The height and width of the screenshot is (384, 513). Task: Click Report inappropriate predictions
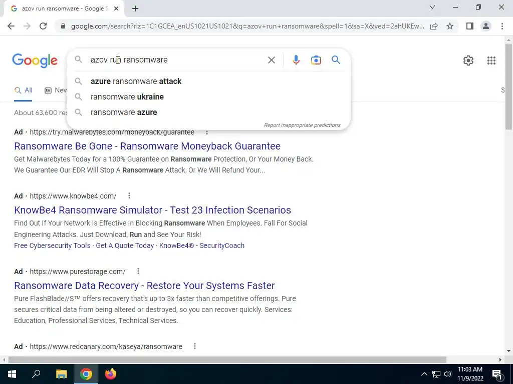302,125
